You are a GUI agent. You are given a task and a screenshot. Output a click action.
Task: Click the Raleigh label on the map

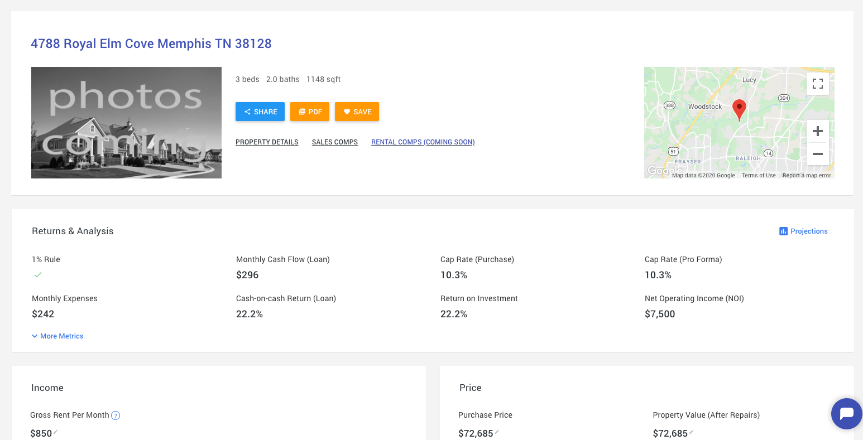[748, 158]
